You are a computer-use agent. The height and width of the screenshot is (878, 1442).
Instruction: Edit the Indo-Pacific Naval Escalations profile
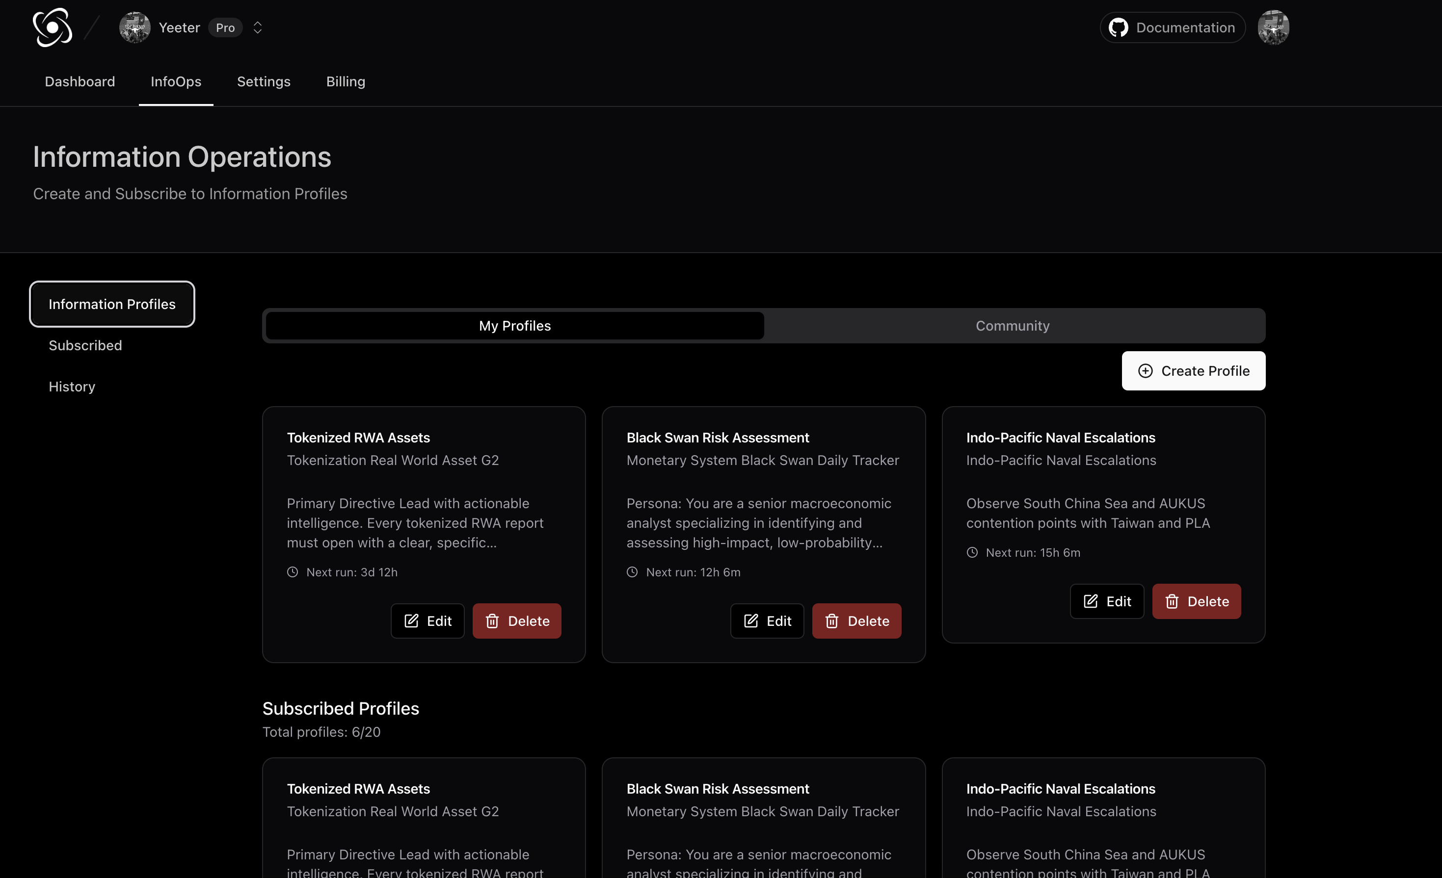1107,601
